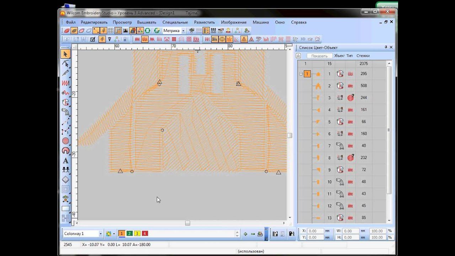Choose the red circle fill shape tool
Viewport: 455px width, 256px height.
coord(65,141)
